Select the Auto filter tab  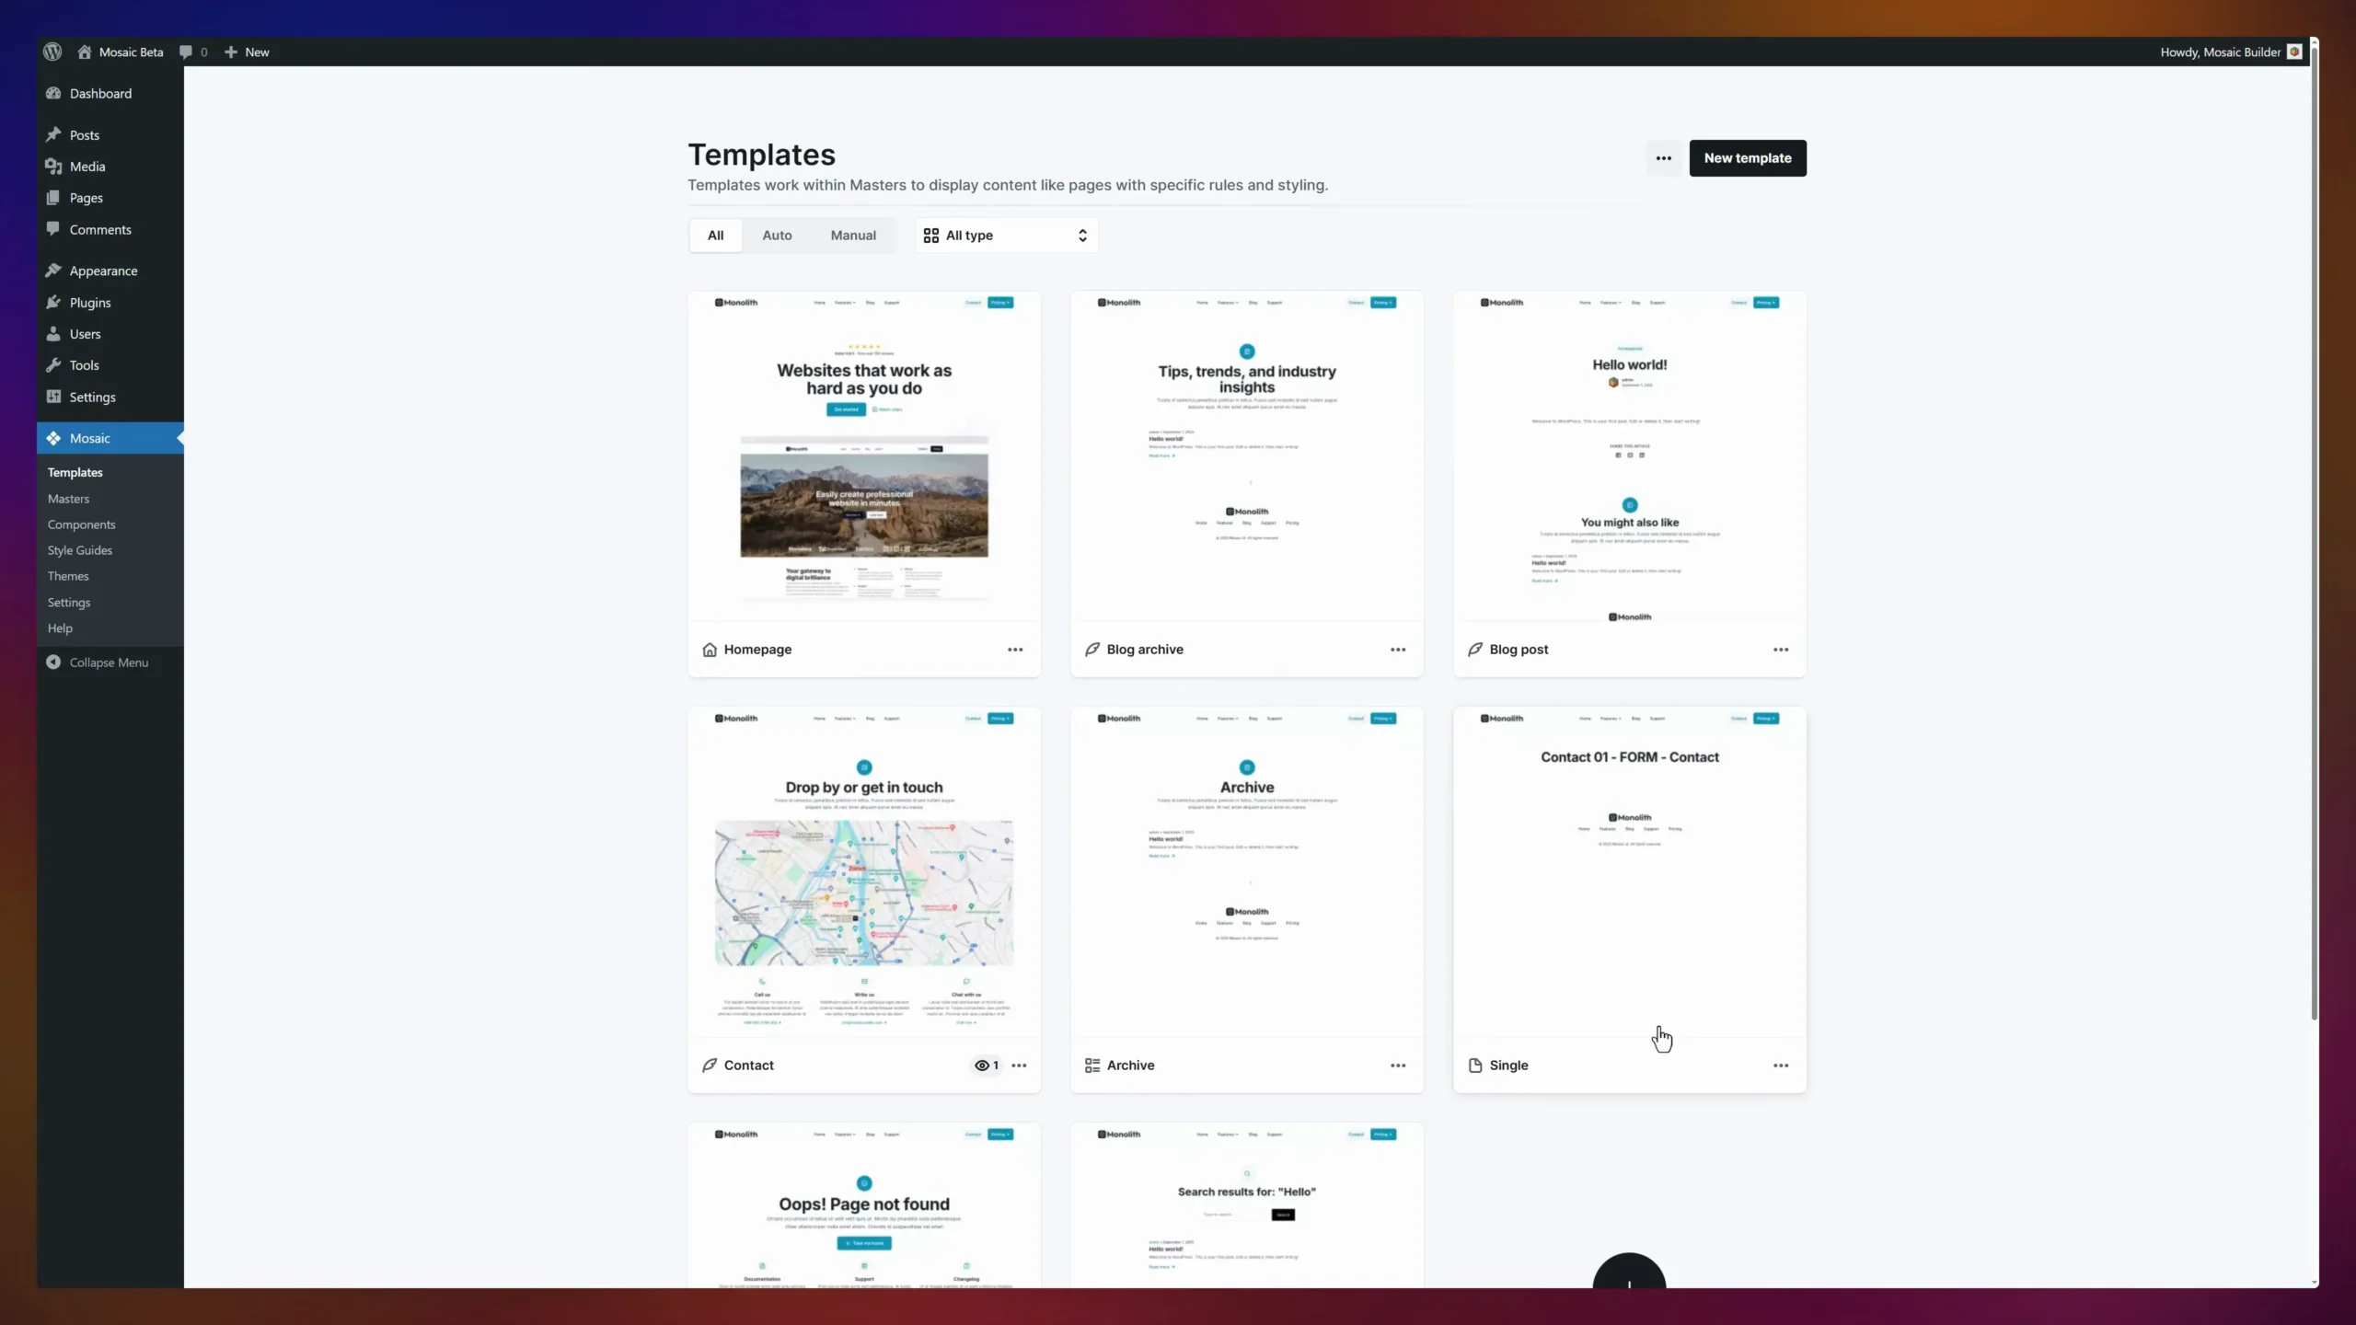[x=777, y=236]
